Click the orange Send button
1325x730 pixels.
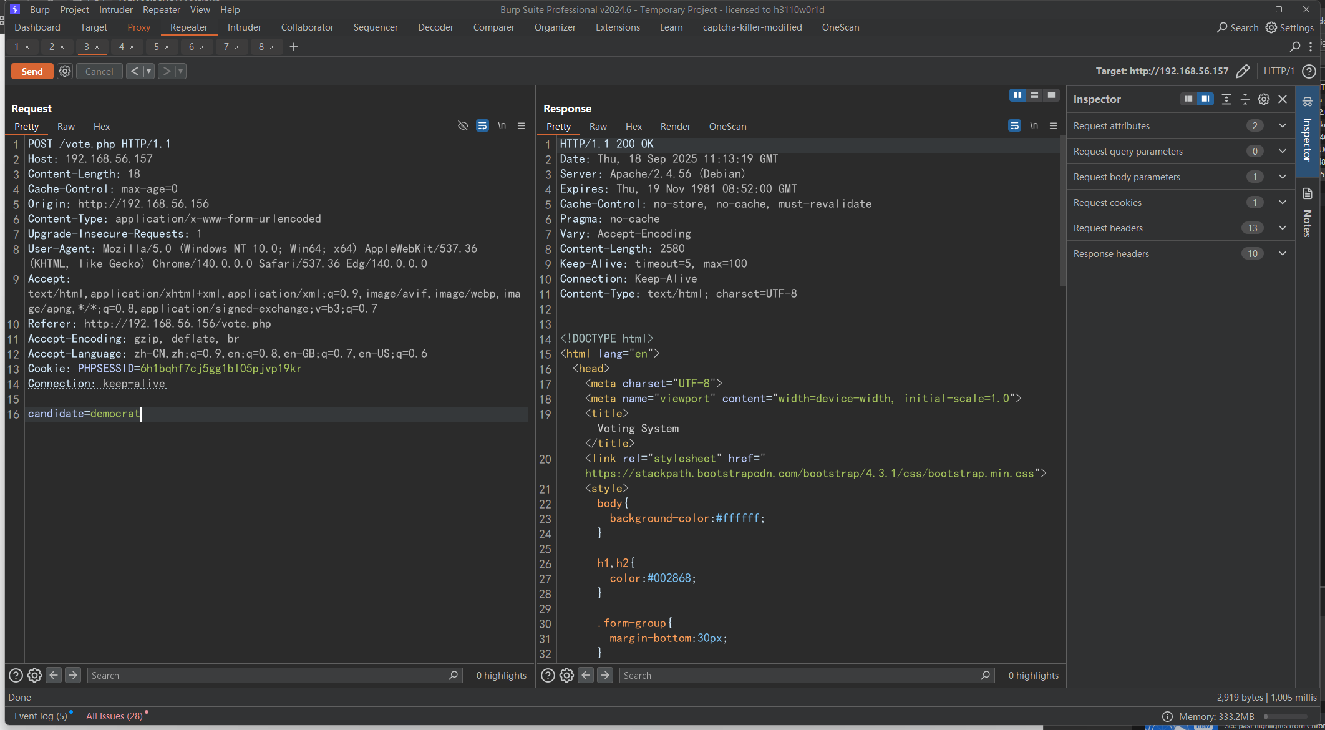[x=32, y=71]
